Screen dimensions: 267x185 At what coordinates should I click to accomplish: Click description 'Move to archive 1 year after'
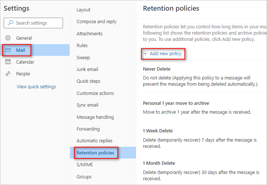click(x=197, y=112)
